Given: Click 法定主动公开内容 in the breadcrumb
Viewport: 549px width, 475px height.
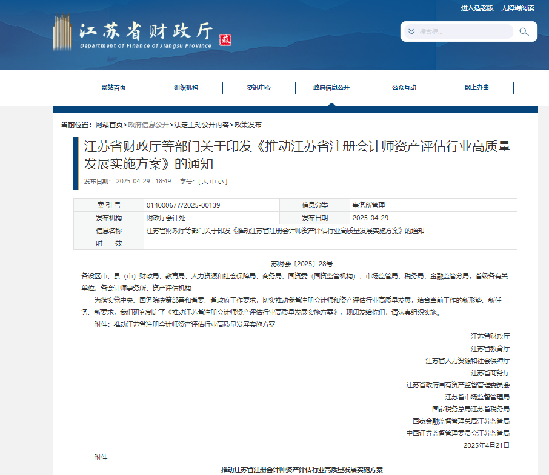Looking at the screenshot, I should coord(202,125).
